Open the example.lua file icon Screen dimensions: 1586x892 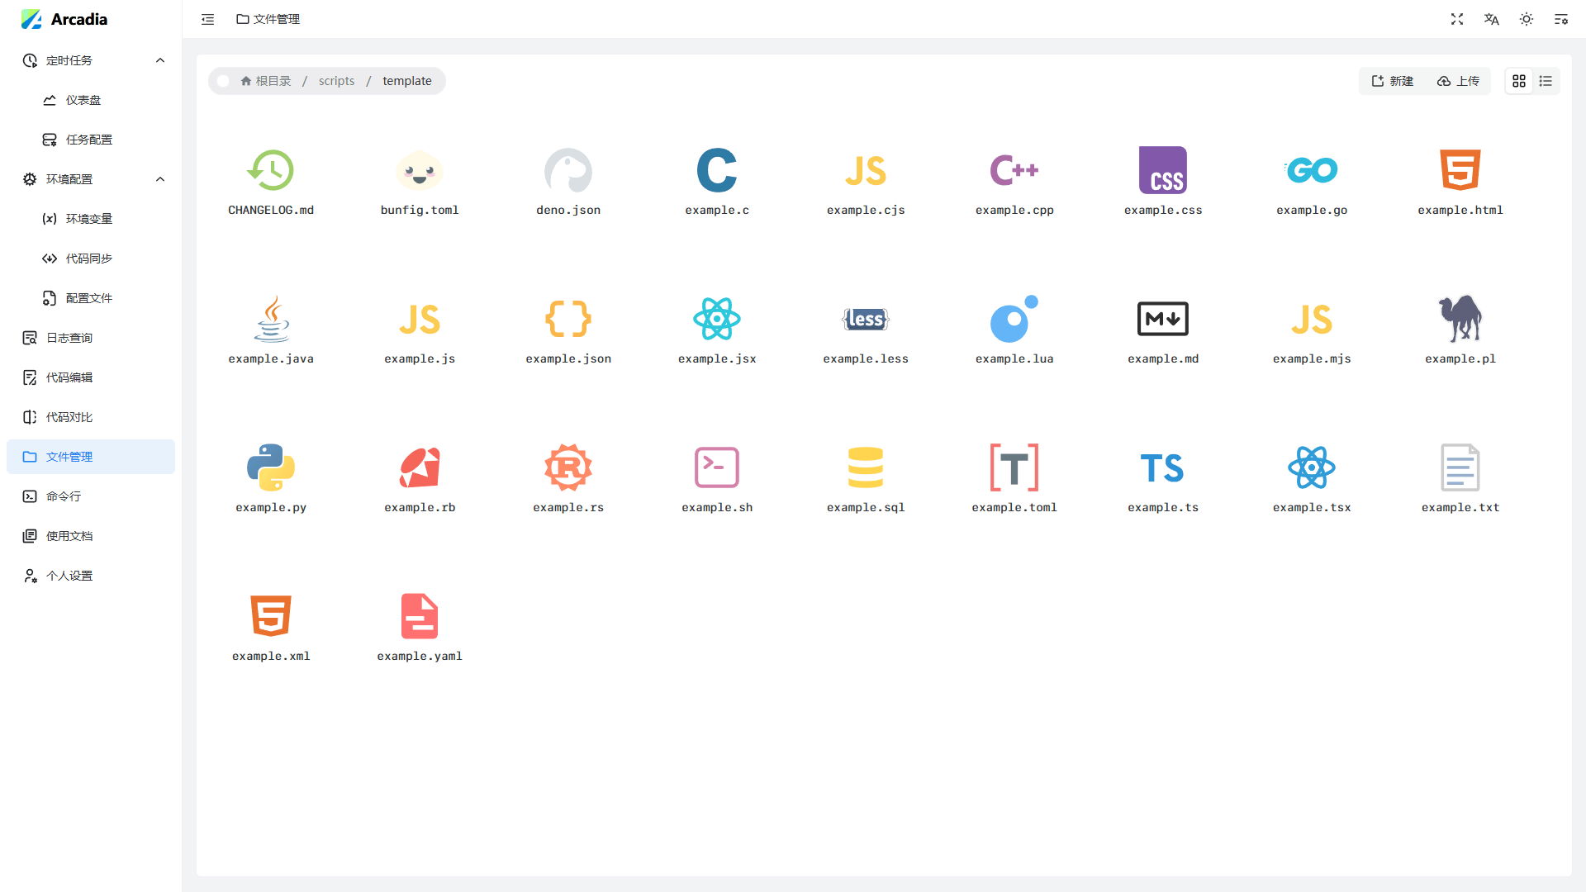pyautogui.click(x=1014, y=319)
